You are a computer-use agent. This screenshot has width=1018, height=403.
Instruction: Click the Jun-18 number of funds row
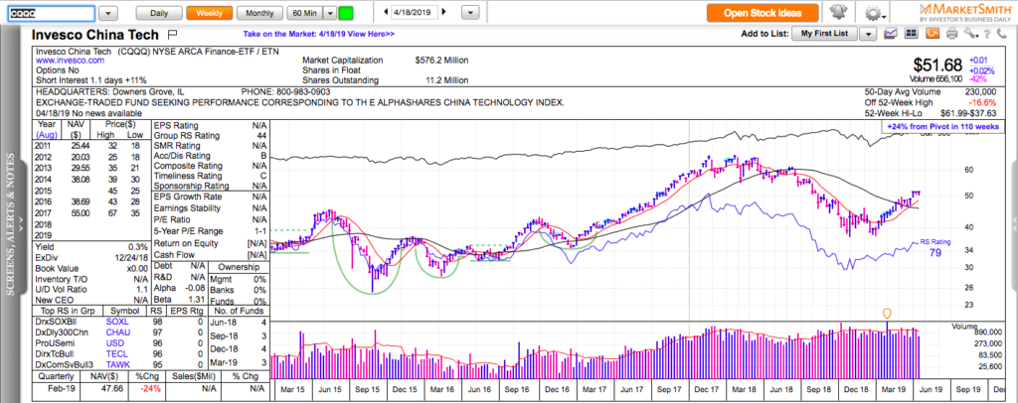[239, 322]
